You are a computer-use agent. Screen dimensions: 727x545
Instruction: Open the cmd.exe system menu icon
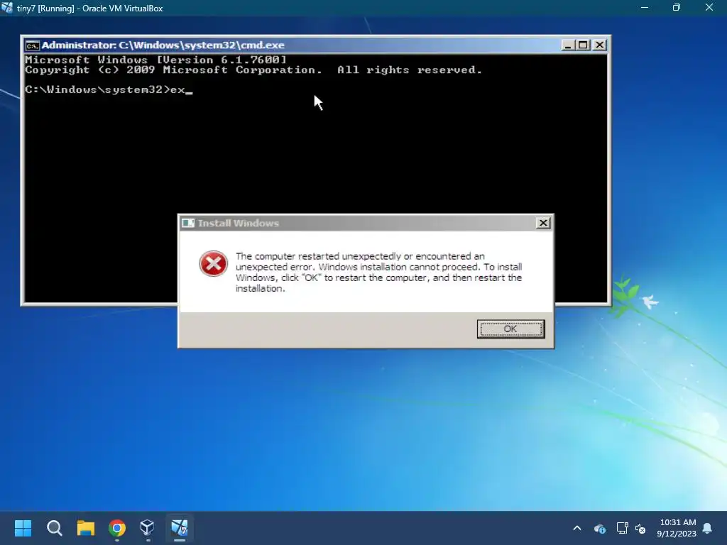click(x=33, y=45)
